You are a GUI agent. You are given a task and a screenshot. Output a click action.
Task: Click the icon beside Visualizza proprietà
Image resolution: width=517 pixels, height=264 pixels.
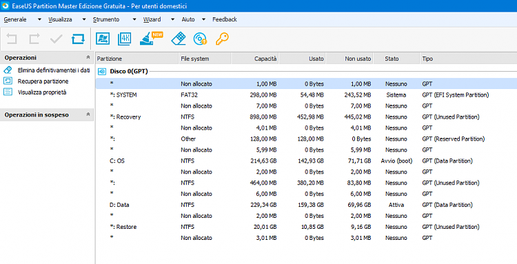[x=8, y=92]
